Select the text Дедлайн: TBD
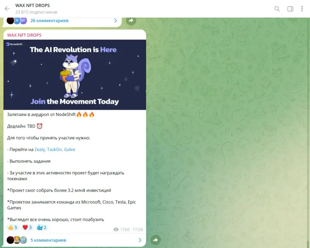Screen dimensions: 310x248 coord(21,126)
